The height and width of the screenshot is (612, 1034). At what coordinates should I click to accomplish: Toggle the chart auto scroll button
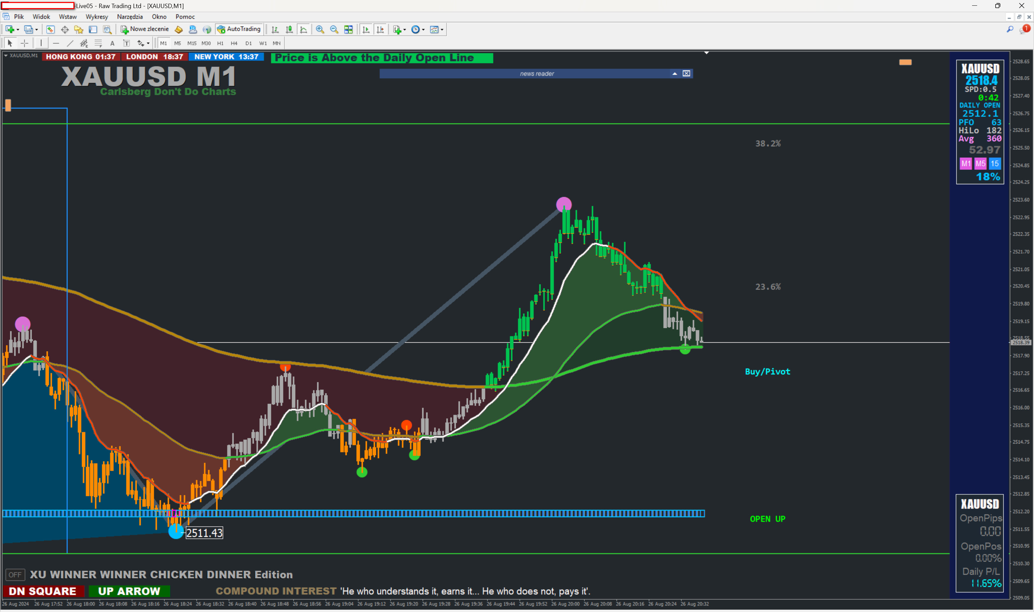point(366,29)
